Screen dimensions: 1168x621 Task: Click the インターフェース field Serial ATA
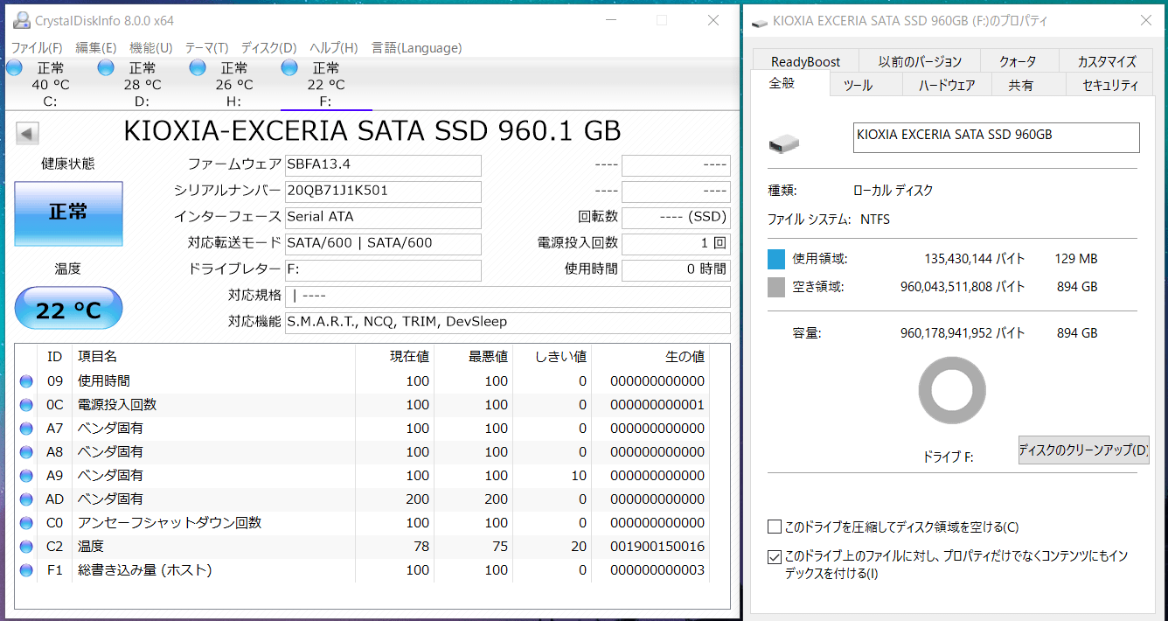coord(383,218)
